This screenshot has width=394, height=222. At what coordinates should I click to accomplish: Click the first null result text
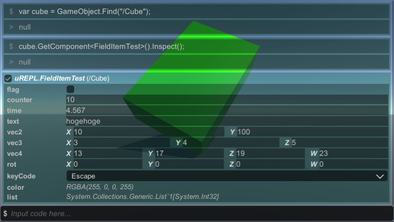(x=25, y=27)
